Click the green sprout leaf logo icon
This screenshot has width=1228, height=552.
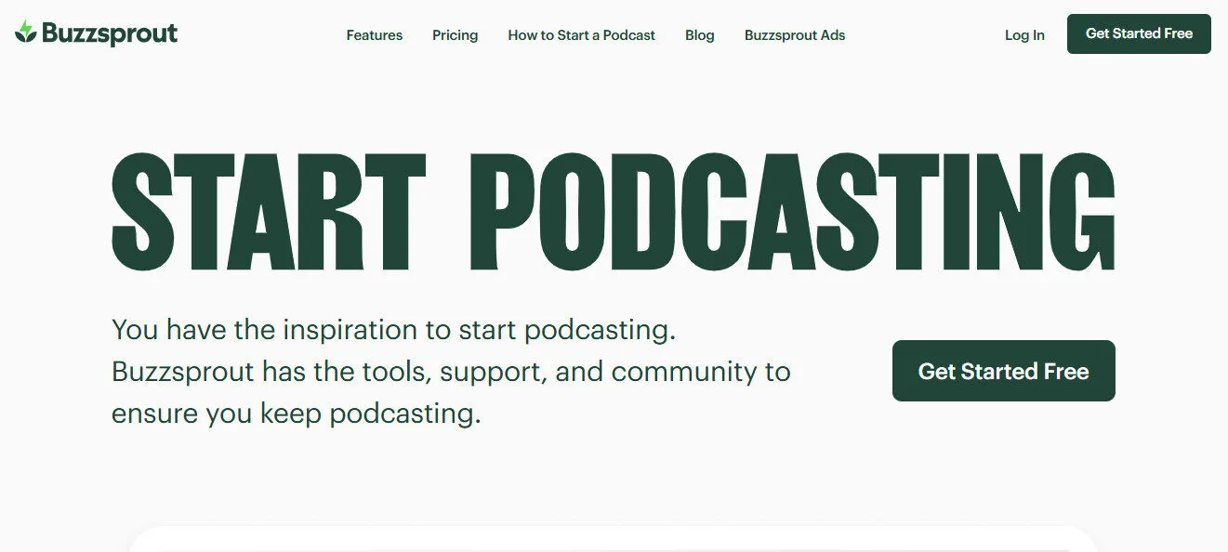[x=26, y=33]
